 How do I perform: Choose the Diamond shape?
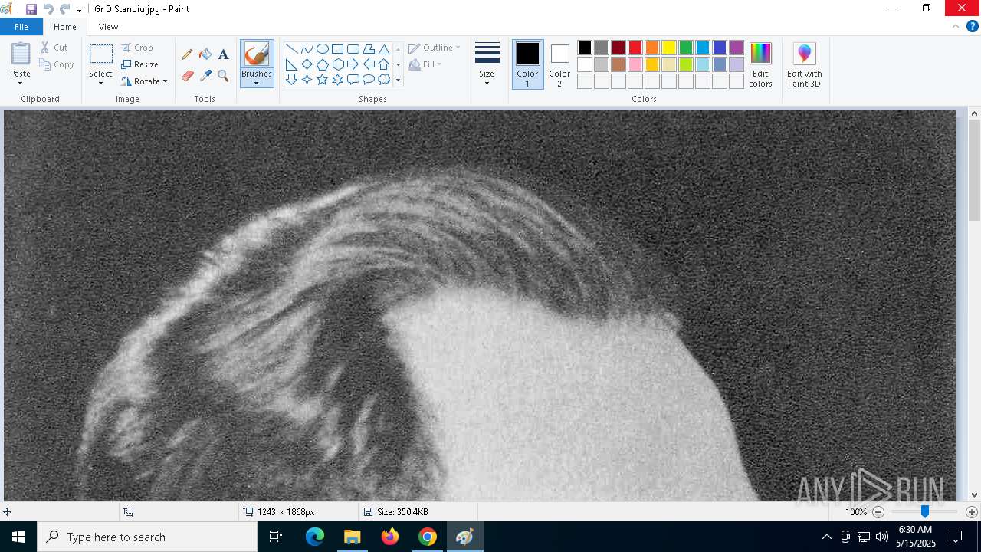click(307, 64)
